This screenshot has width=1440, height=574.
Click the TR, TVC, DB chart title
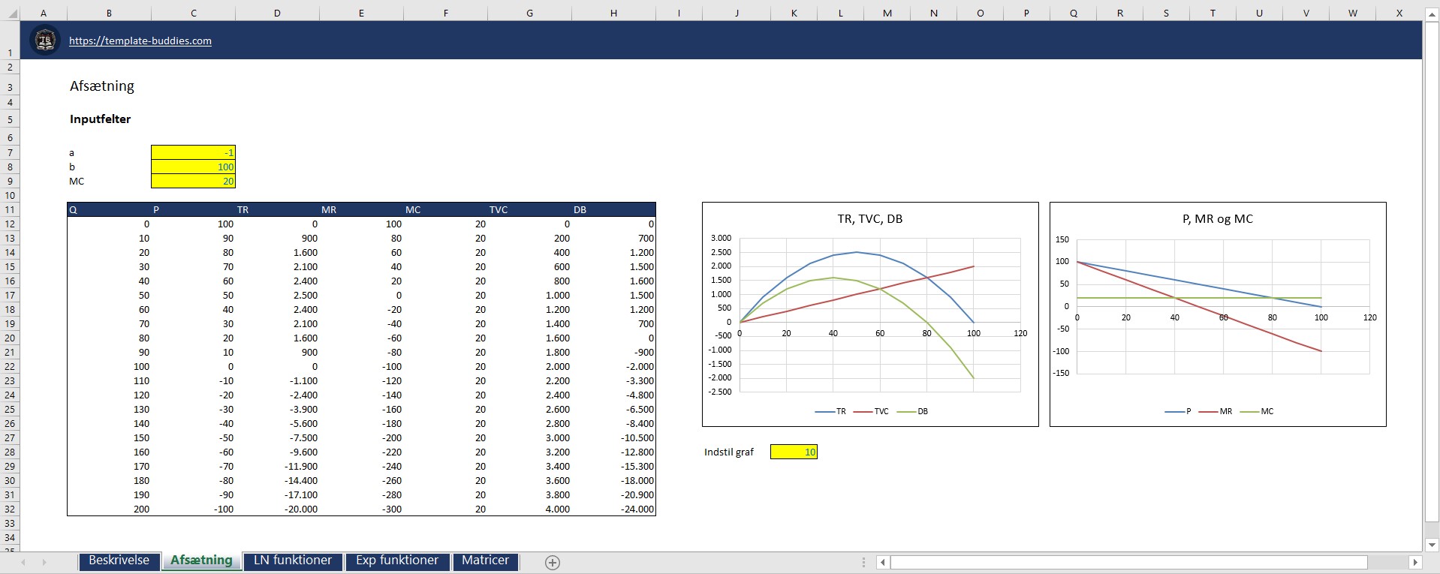[870, 219]
